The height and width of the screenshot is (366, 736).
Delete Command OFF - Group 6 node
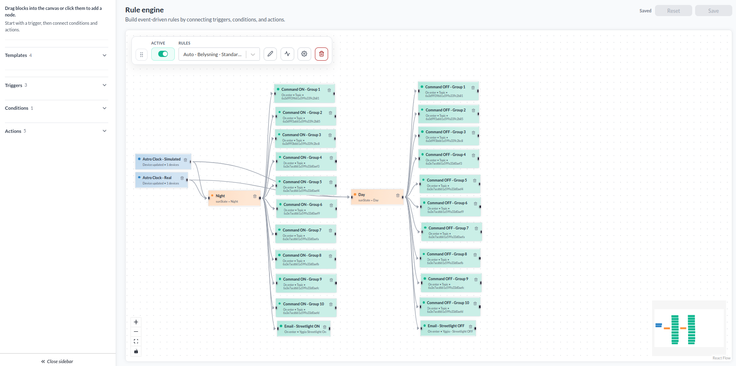[x=475, y=204]
